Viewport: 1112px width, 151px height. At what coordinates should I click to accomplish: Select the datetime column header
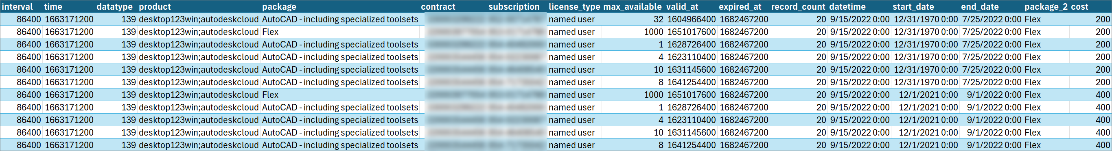pyautogui.click(x=847, y=7)
